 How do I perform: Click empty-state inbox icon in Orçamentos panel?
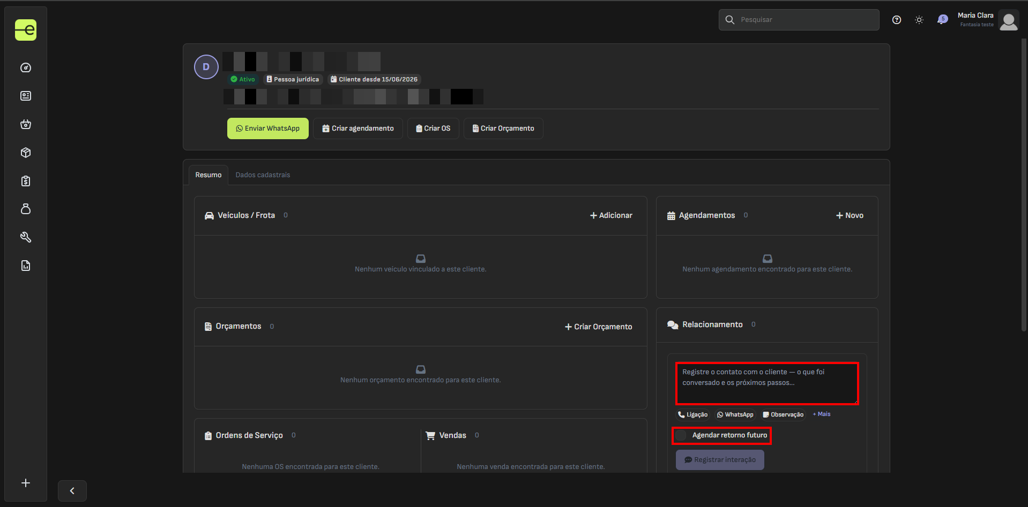421,369
